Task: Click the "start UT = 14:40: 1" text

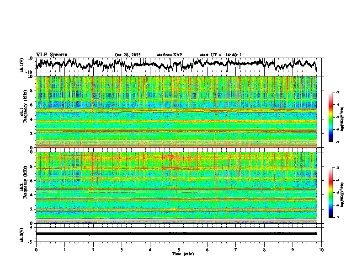Action: pos(221,55)
